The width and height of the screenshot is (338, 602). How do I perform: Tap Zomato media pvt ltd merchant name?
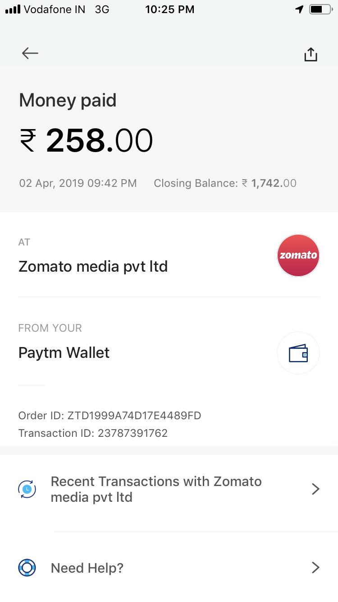[93, 267]
